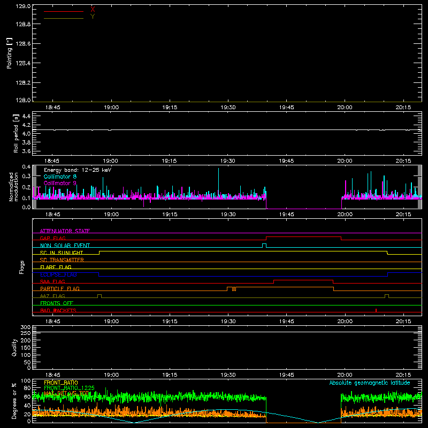Viewport: 428px width, 428px height.
Task: Click the 19:15 time label under Quality plot
Action: click(170, 375)
